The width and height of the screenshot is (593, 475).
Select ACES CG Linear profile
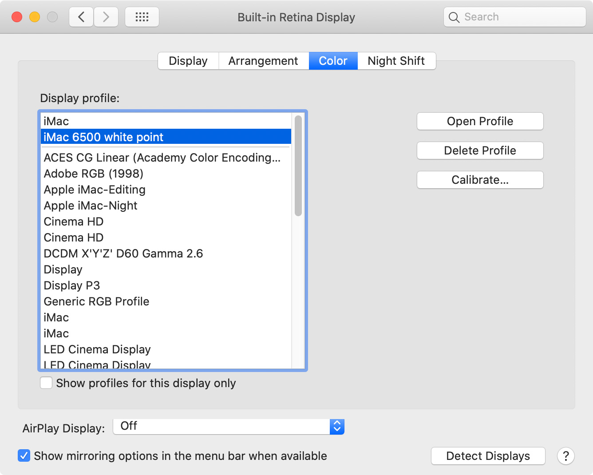[166, 158]
